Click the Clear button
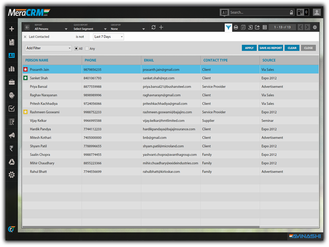The width and height of the screenshot is (329, 247). click(292, 48)
